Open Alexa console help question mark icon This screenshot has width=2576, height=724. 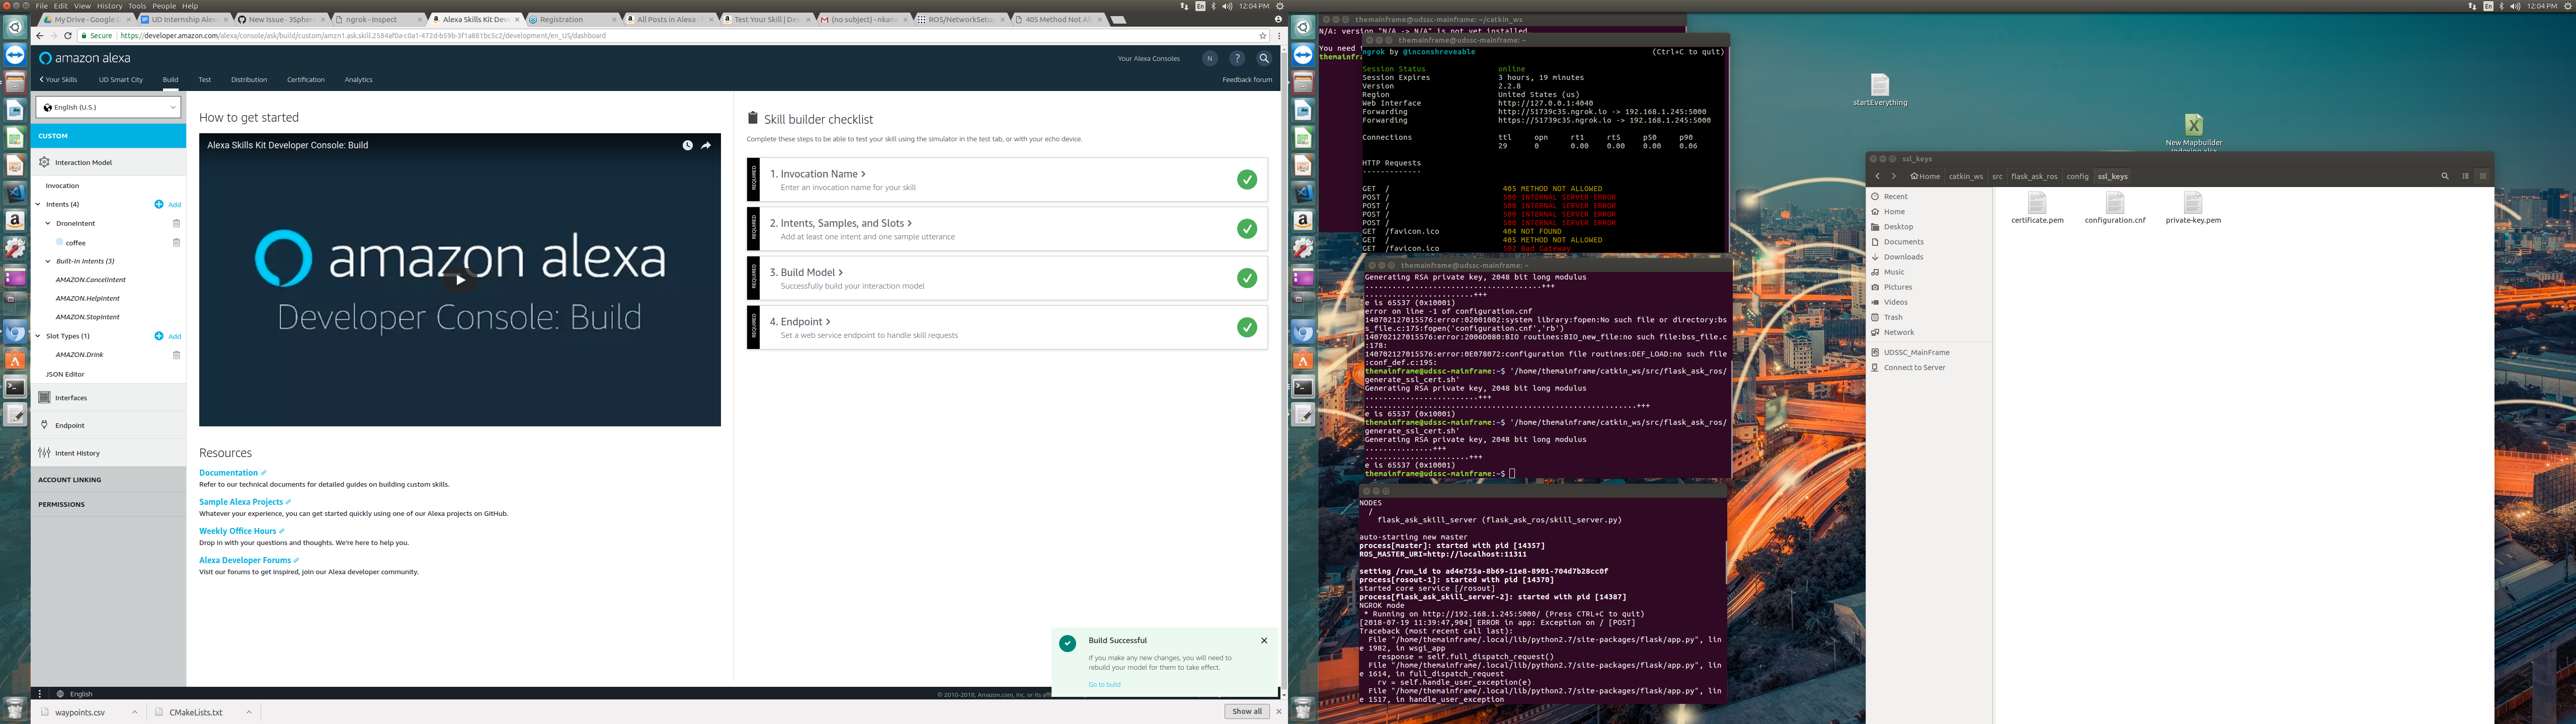pos(1236,58)
